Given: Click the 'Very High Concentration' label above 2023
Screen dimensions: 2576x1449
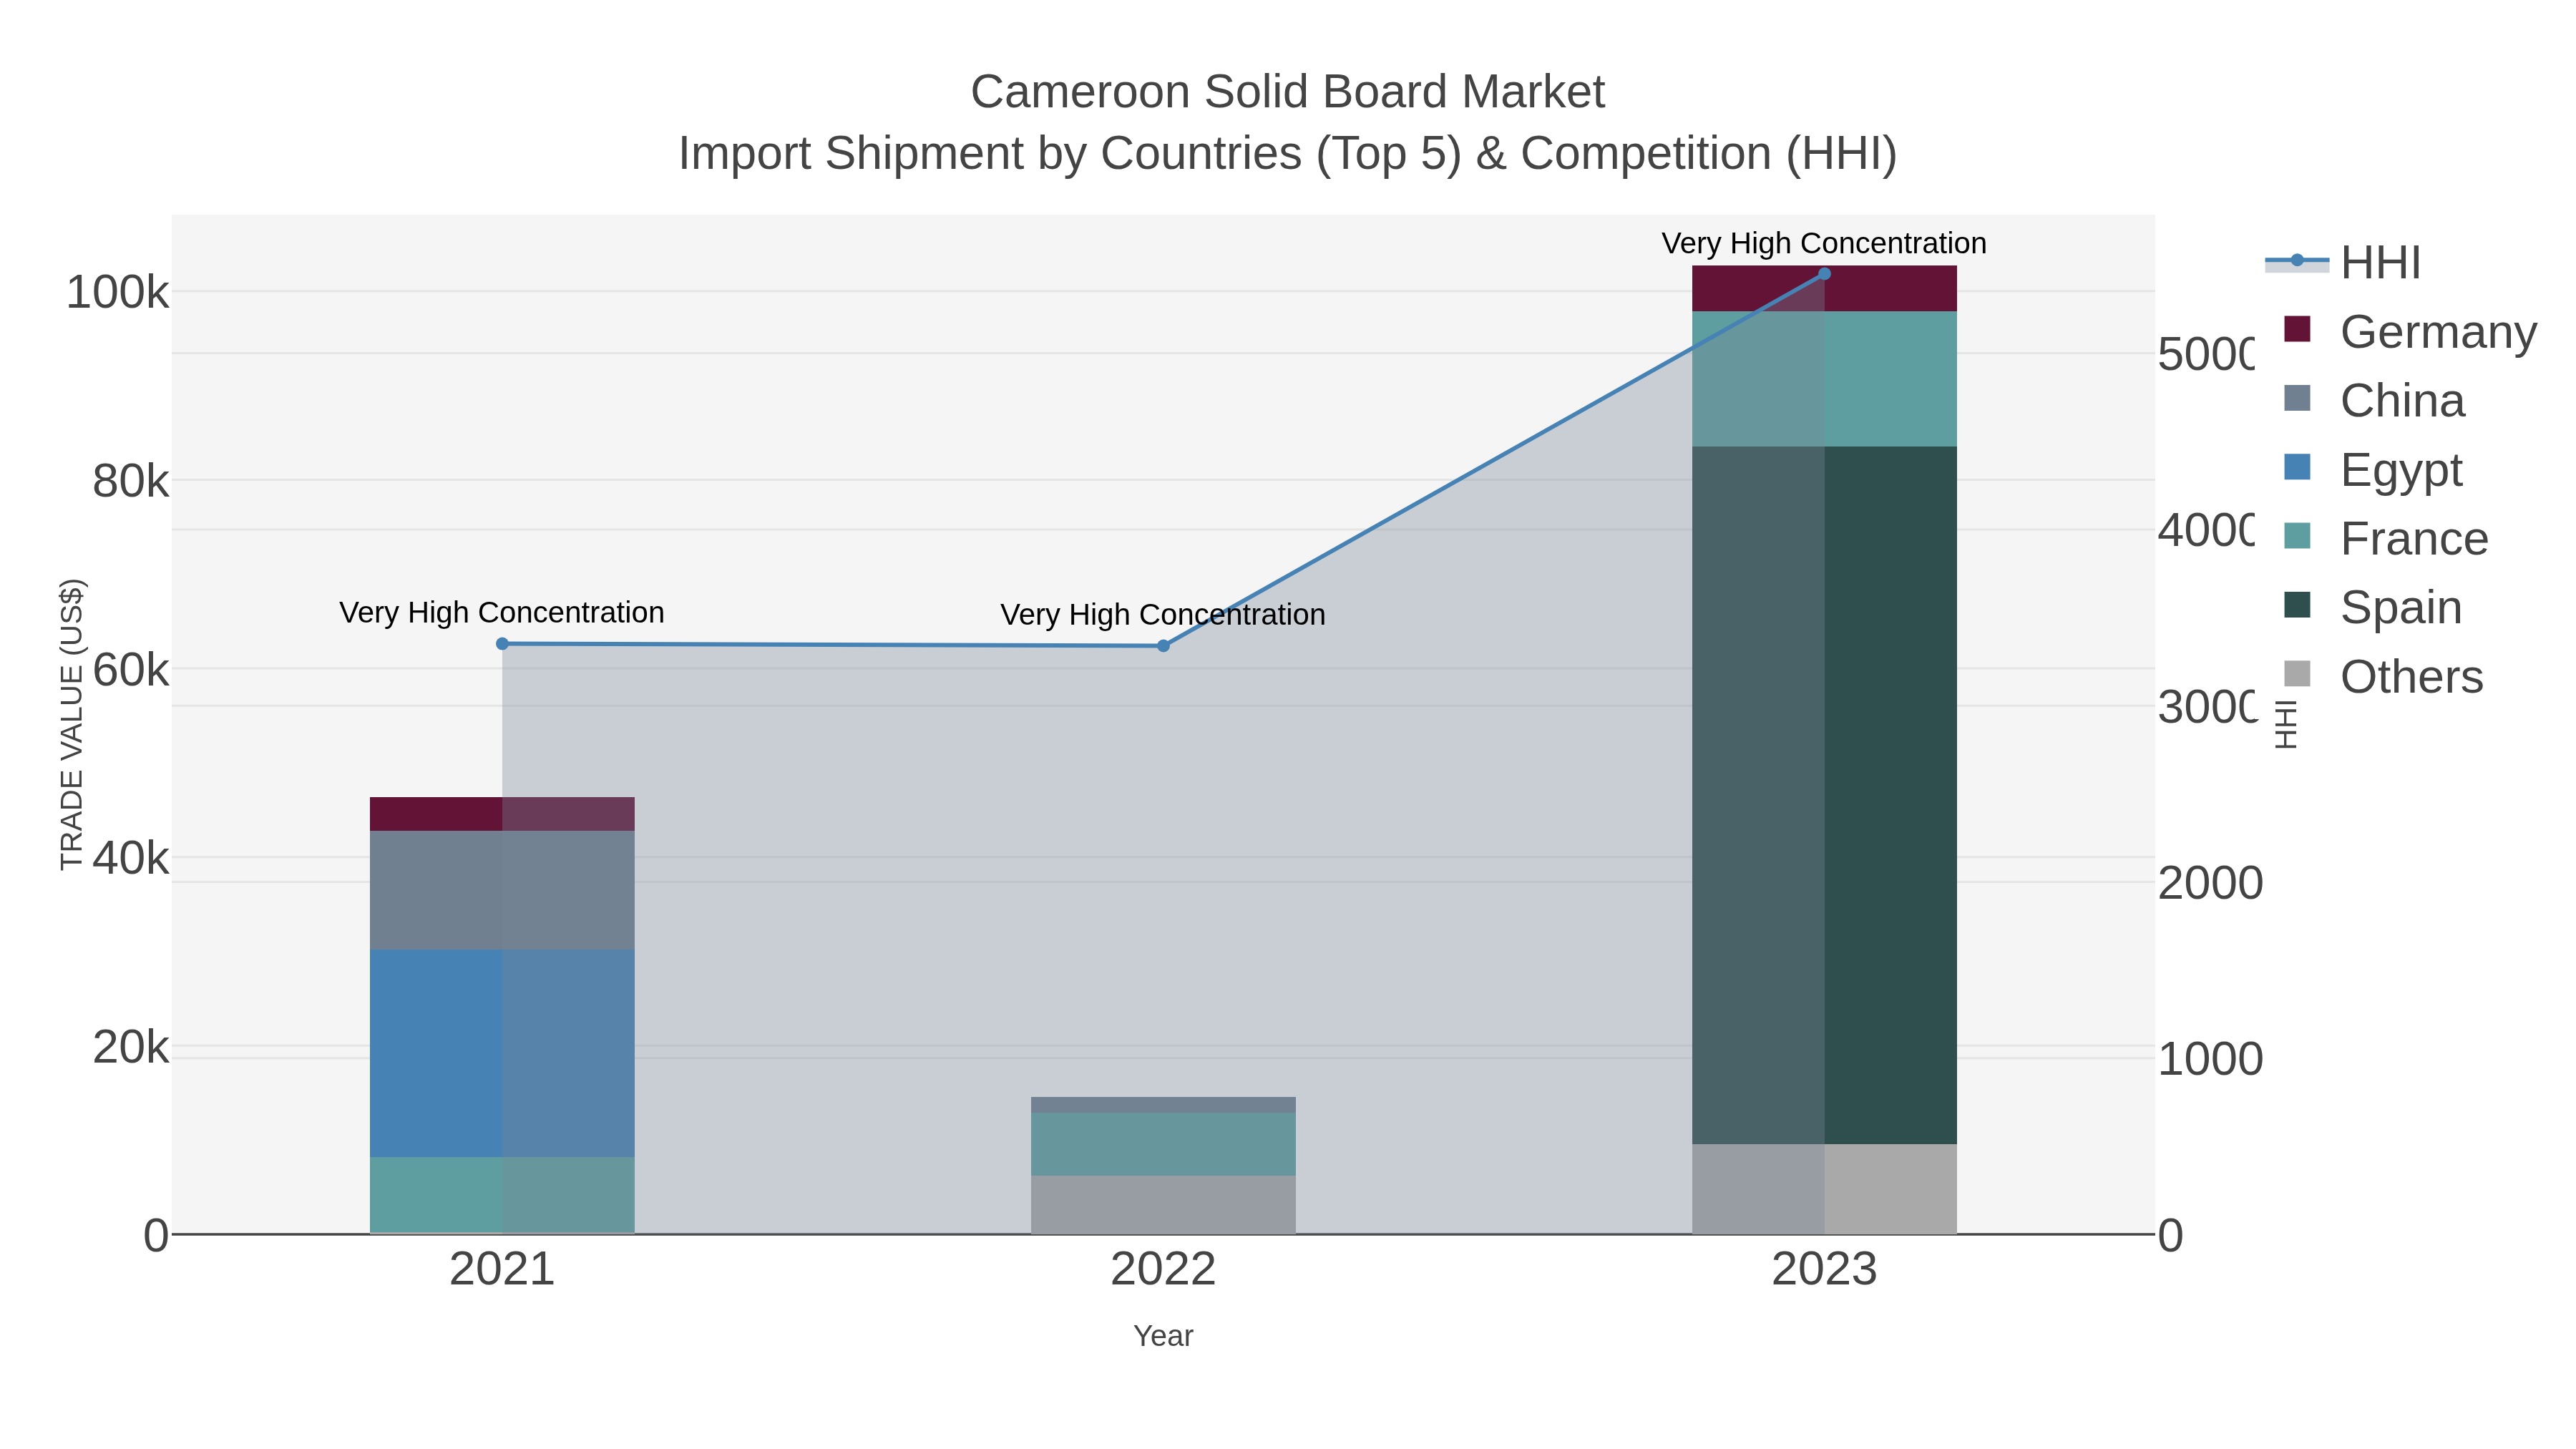Looking at the screenshot, I should pos(1824,243).
